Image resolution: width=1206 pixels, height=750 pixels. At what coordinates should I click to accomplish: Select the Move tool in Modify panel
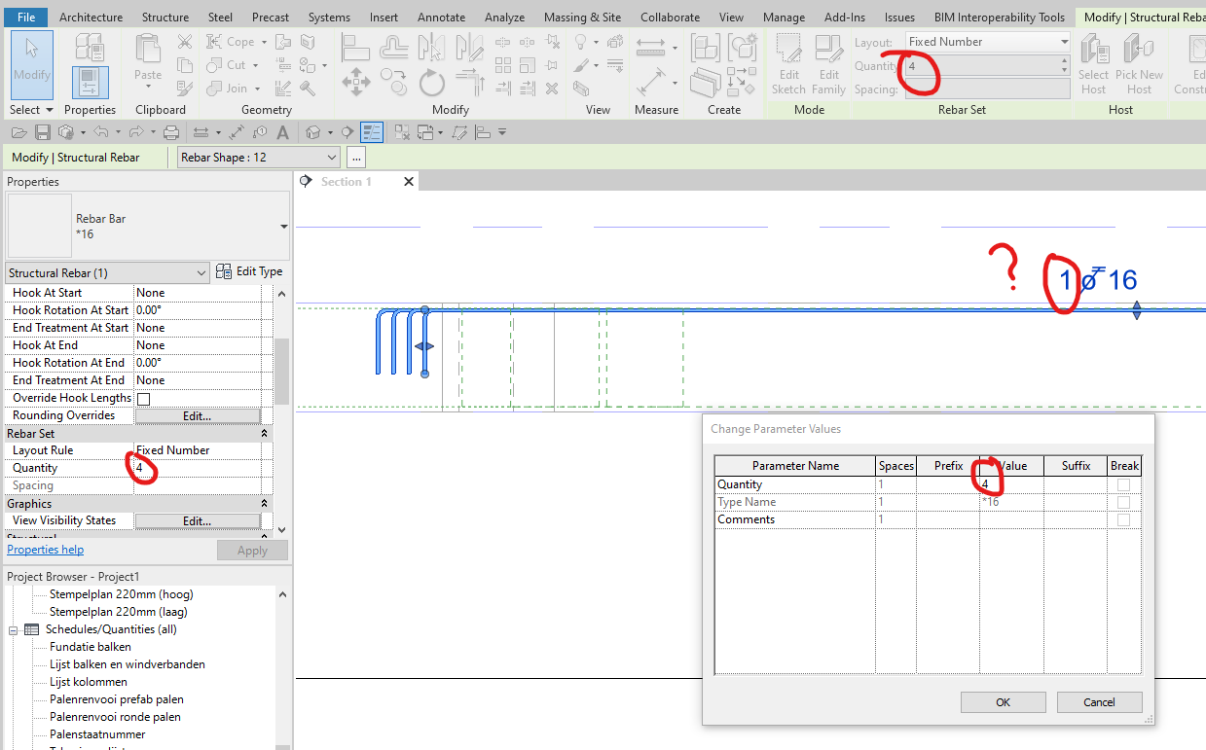[x=356, y=83]
